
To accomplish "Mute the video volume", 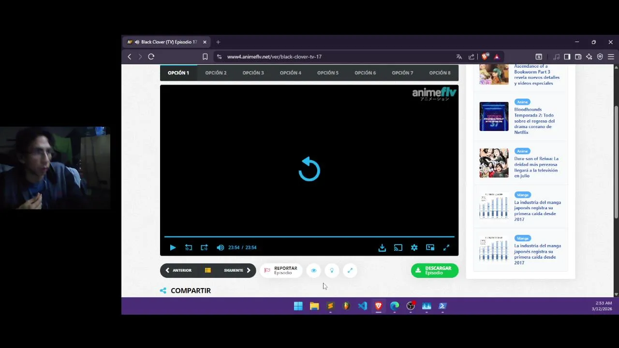I will 221,247.
